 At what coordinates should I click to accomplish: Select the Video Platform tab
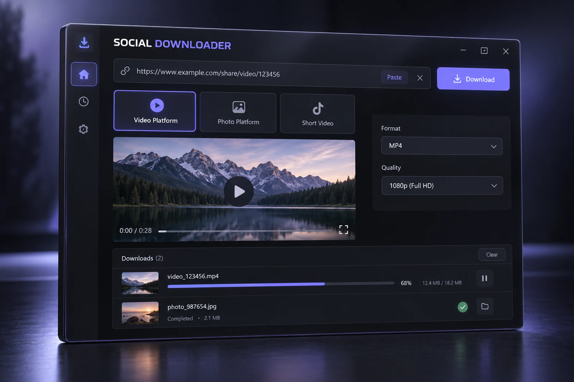tap(155, 111)
